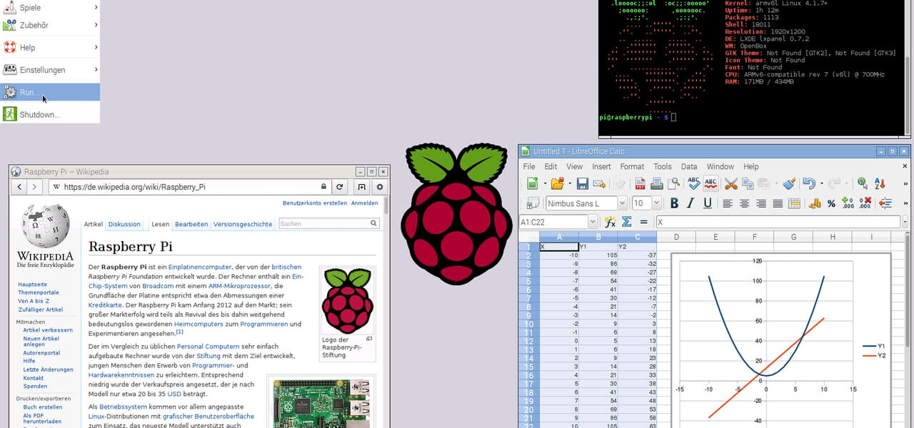This screenshot has width=914, height=428.
Task: Click Benutzerkonto erstellen link
Action: pos(315,203)
